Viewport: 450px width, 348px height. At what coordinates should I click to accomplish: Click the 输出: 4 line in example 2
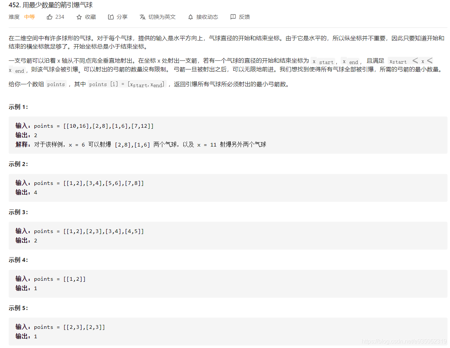pyautogui.click(x=26, y=192)
